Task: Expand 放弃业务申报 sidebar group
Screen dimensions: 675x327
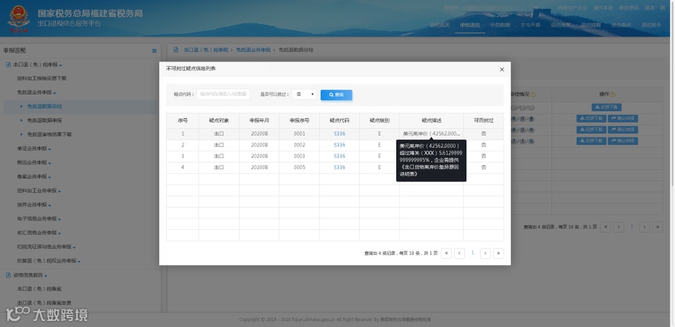Action: point(34,205)
